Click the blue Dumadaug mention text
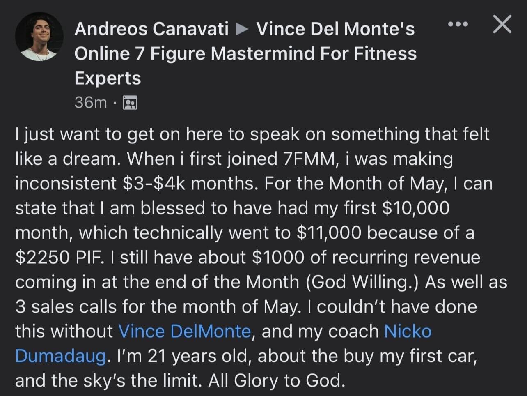Screen dimensions: 527x396 [60, 356]
